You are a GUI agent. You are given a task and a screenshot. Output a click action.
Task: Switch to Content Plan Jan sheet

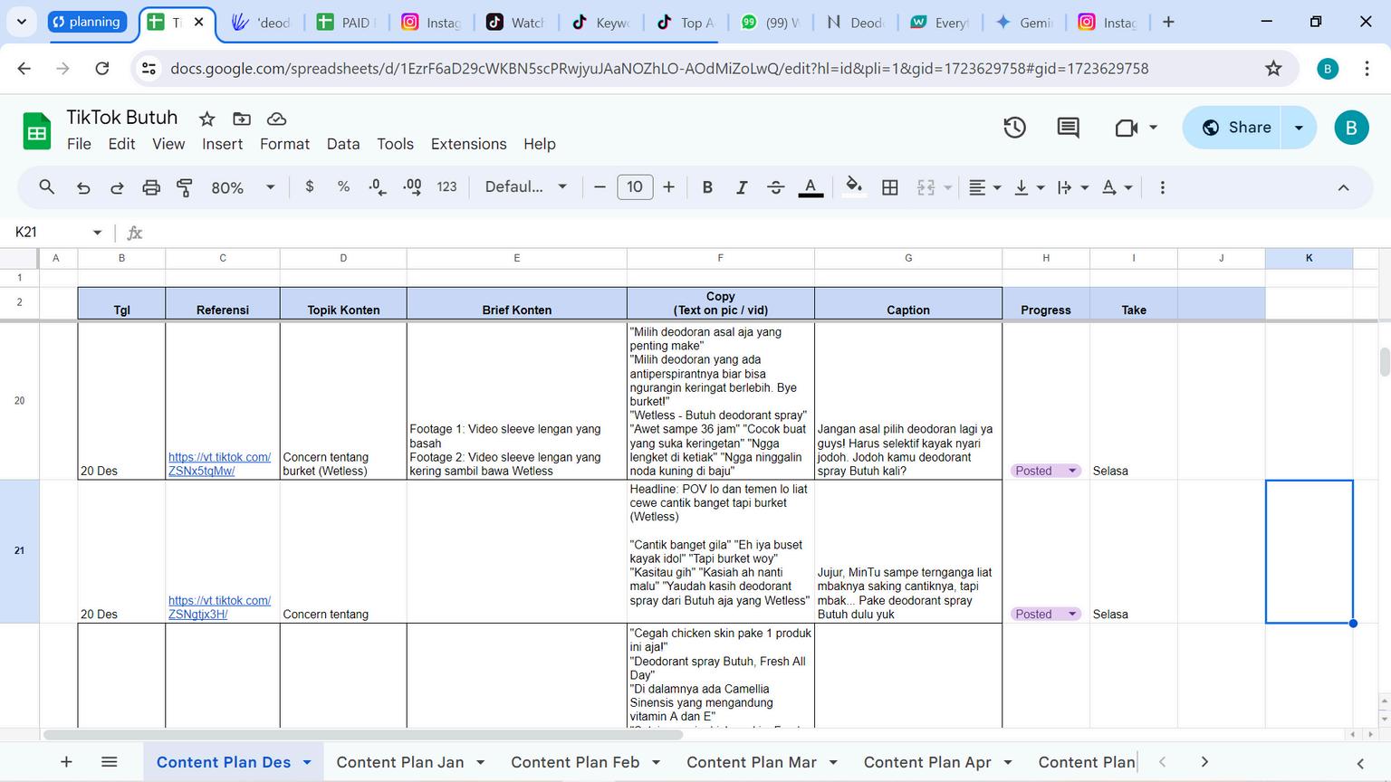coord(400,762)
